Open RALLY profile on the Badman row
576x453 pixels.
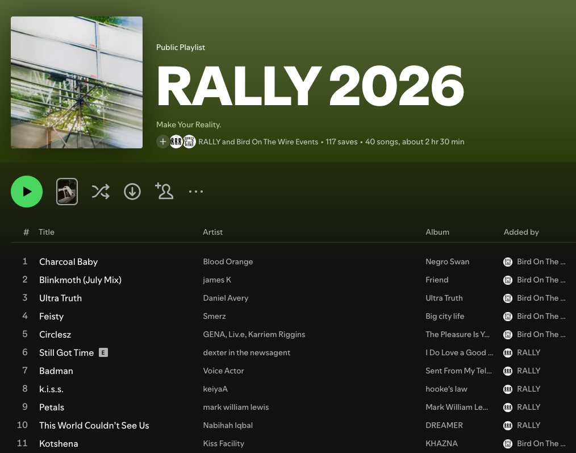(529, 371)
